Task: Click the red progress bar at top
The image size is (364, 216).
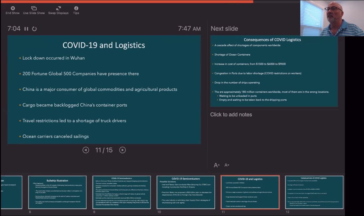Action: (x=127, y=1)
